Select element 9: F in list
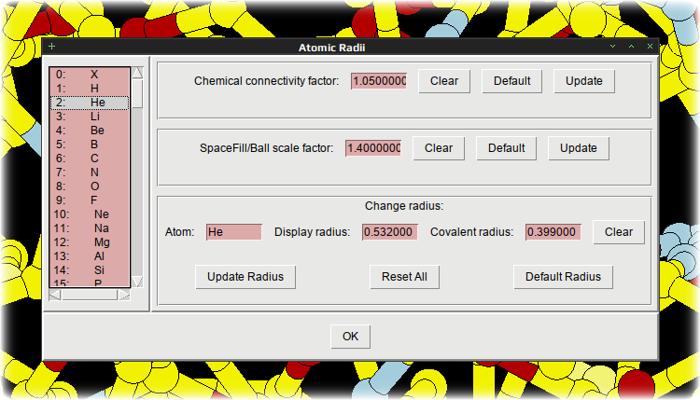 [90, 200]
